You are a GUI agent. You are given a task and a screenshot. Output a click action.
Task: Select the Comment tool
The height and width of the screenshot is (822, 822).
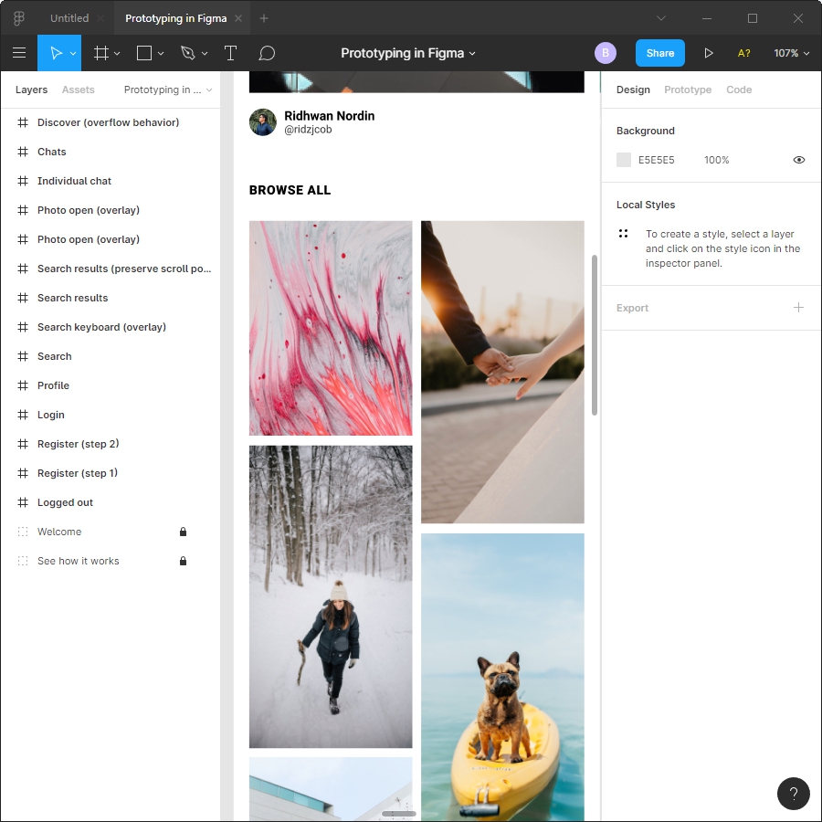pyautogui.click(x=267, y=53)
